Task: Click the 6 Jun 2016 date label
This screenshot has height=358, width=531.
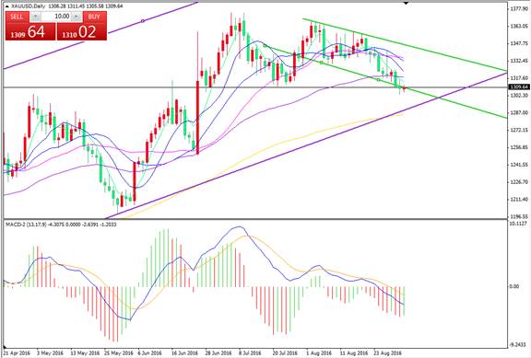Action: [150, 353]
